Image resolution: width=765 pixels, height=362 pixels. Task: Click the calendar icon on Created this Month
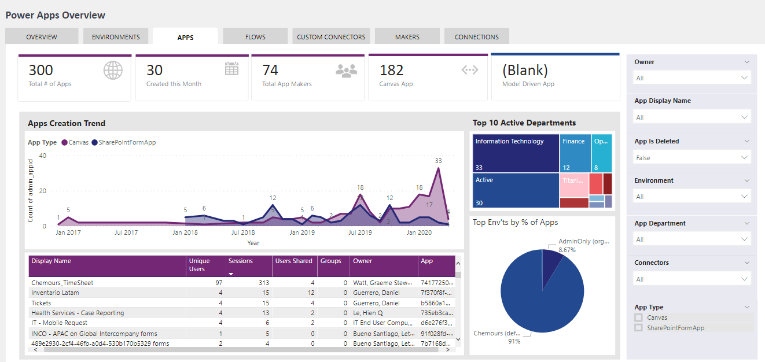pos(231,69)
